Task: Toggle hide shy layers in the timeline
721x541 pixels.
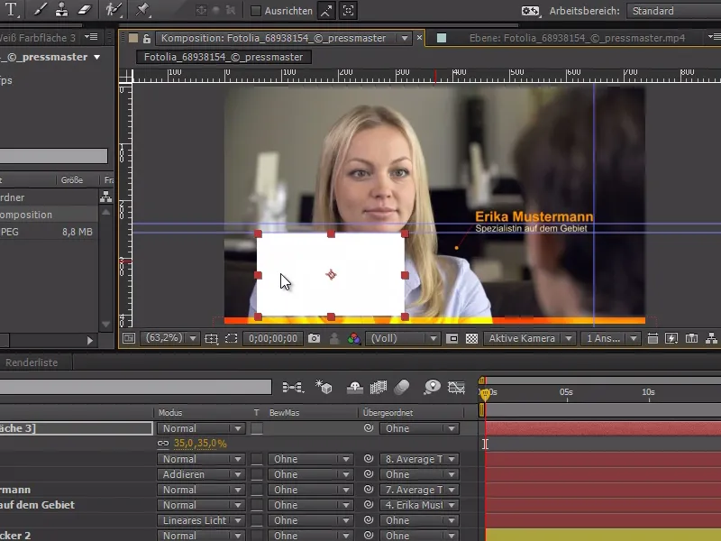Action: tap(354, 386)
